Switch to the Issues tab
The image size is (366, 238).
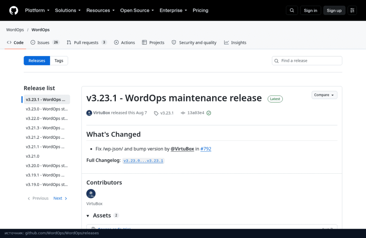45,43
